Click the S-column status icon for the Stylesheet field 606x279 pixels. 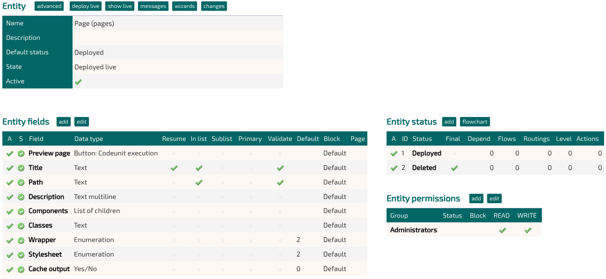[x=21, y=255]
